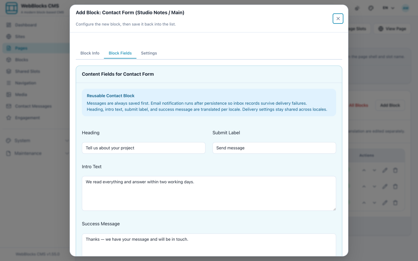The image size is (418, 261).
Task: Click the header icon left of EN
Action: point(371,8)
